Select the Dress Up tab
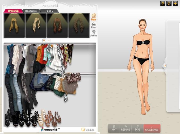 coord(13,11)
